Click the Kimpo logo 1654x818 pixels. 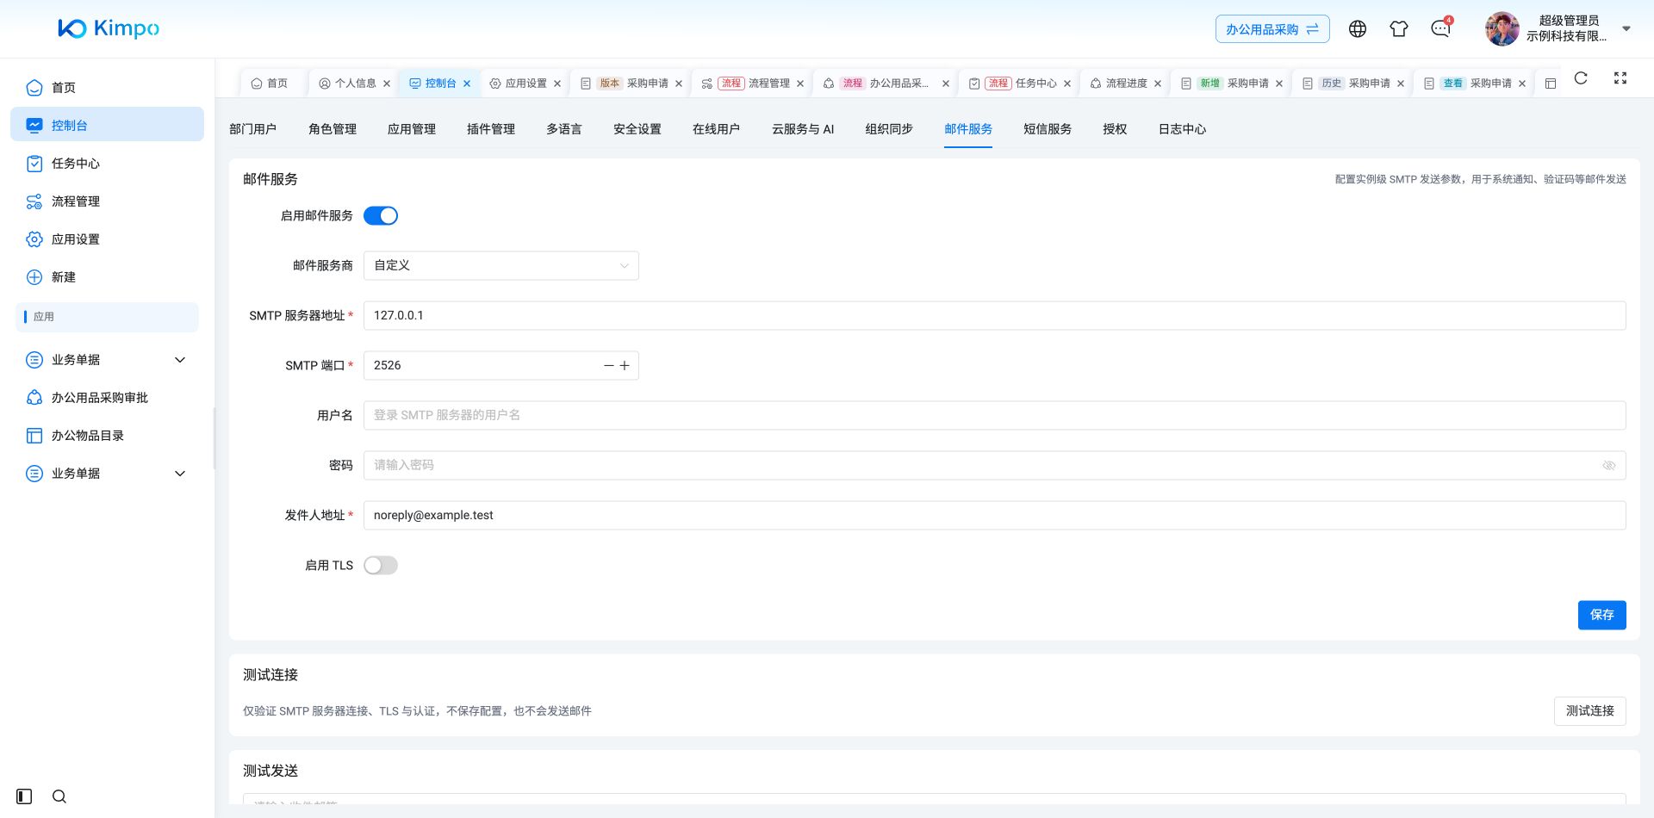coord(109,28)
